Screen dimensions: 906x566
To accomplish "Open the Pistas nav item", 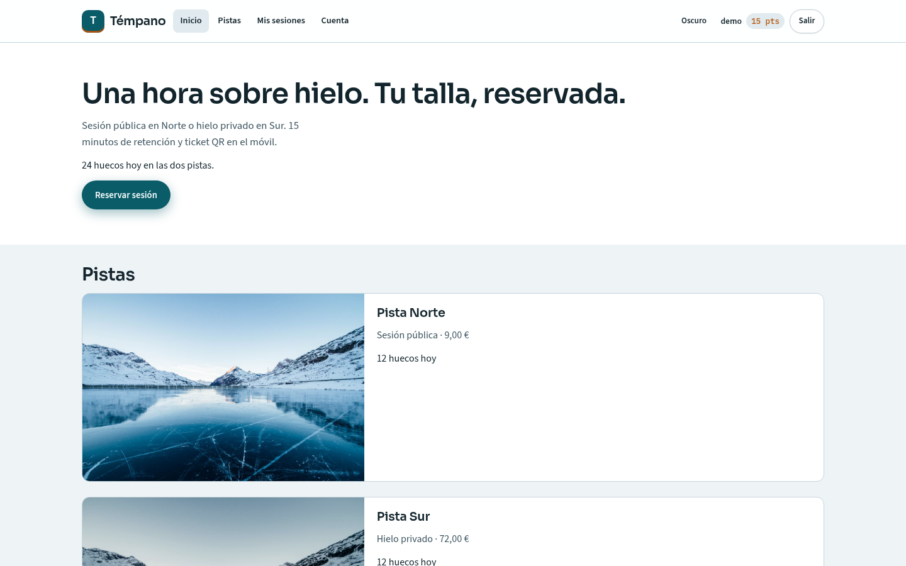I will (230, 21).
